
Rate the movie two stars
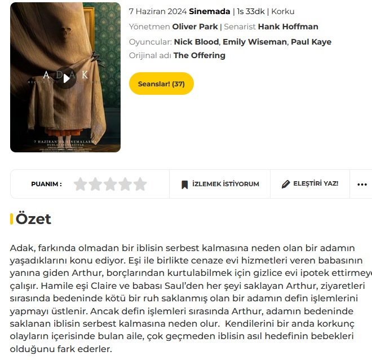(95, 184)
